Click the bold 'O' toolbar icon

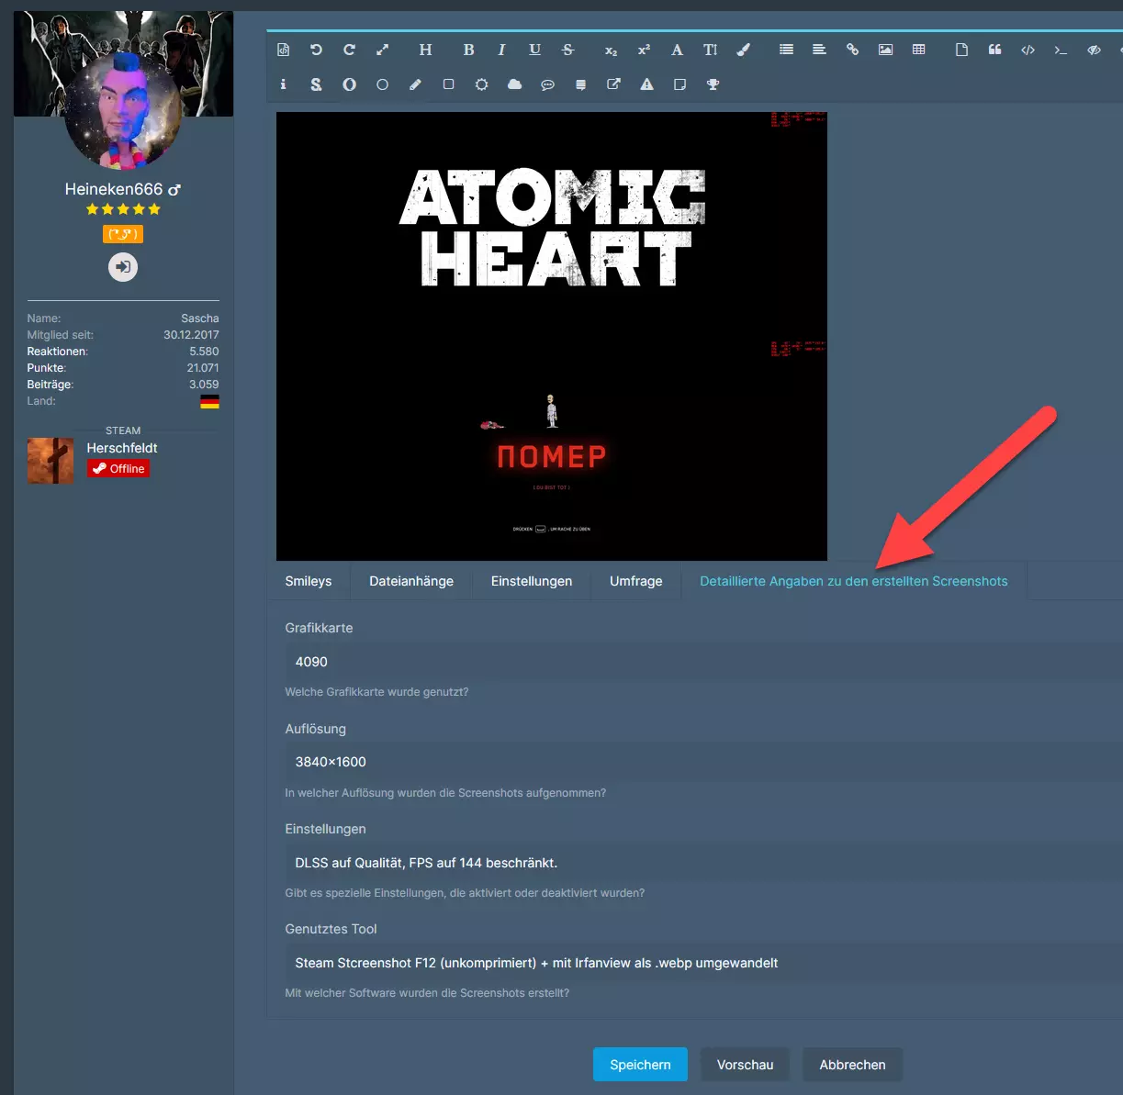(349, 84)
